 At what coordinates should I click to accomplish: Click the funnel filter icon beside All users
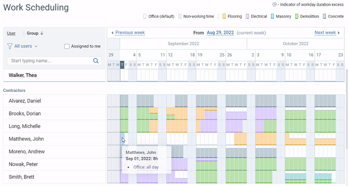point(10,46)
